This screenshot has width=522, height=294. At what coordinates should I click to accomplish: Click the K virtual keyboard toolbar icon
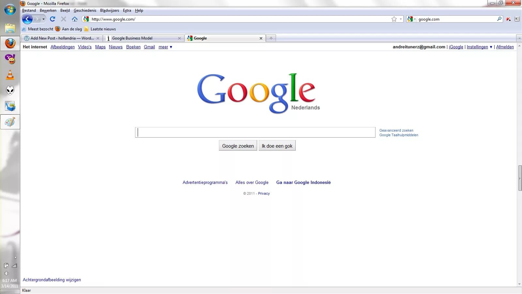pos(517,19)
